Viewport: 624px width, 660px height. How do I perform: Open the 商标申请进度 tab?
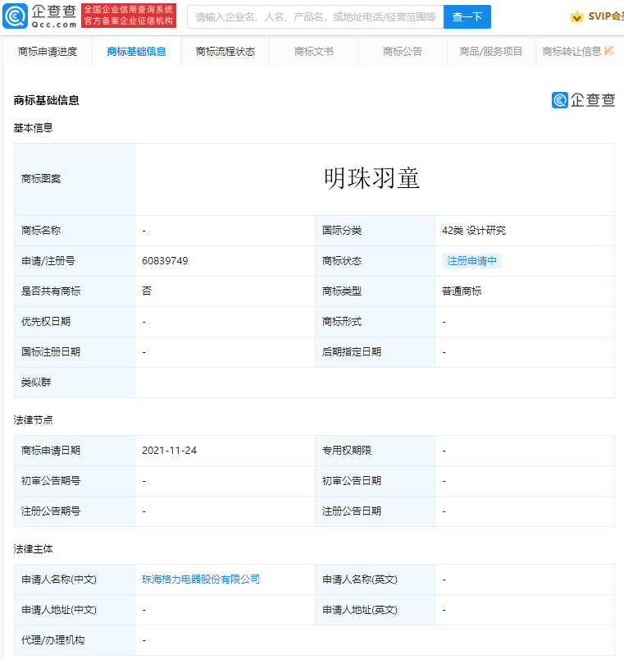48,52
